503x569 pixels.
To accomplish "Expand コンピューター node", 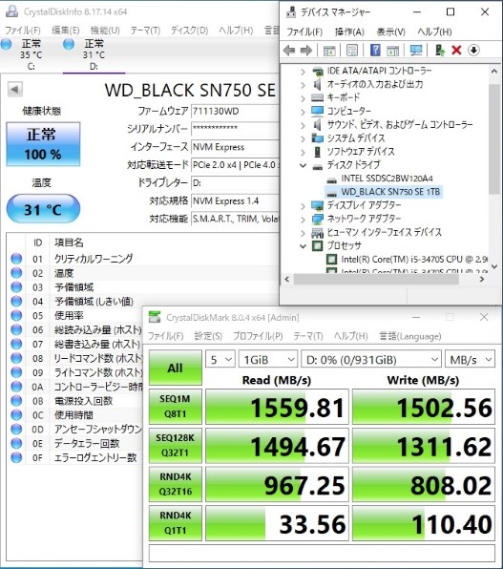I will click(x=303, y=112).
